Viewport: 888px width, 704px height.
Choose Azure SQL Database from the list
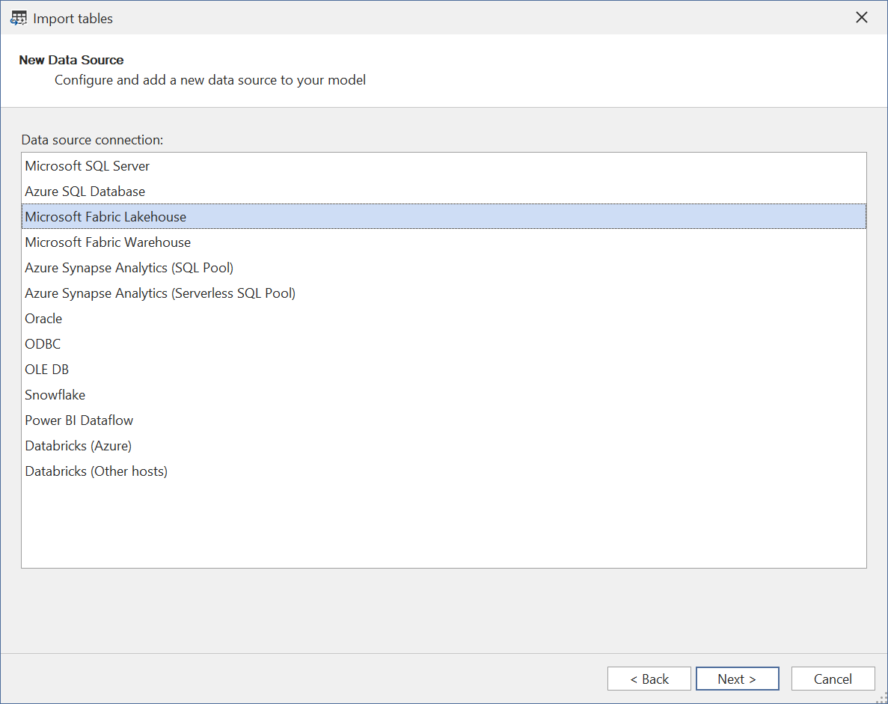[x=444, y=192]
